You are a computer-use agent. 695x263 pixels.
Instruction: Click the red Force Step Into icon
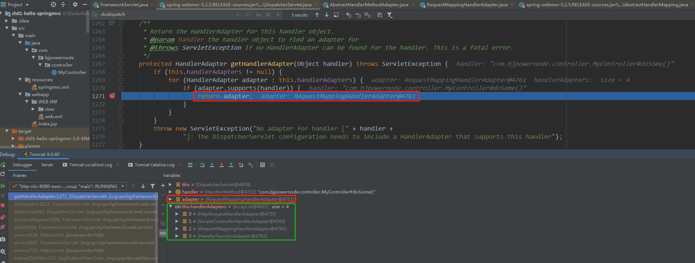222,165
